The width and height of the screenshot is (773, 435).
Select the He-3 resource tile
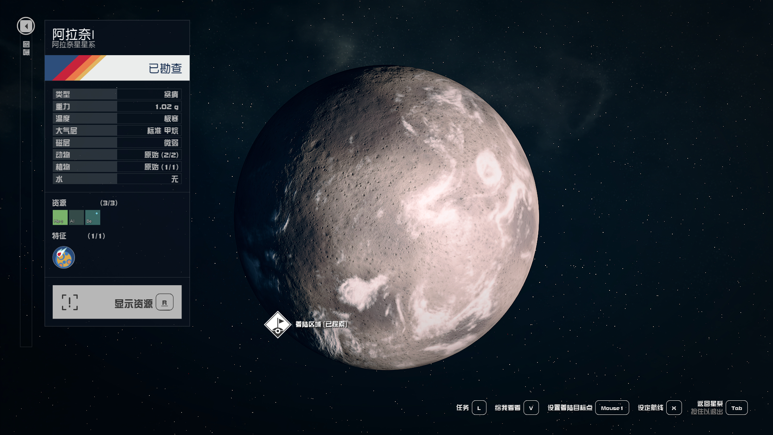coord(60,217)
